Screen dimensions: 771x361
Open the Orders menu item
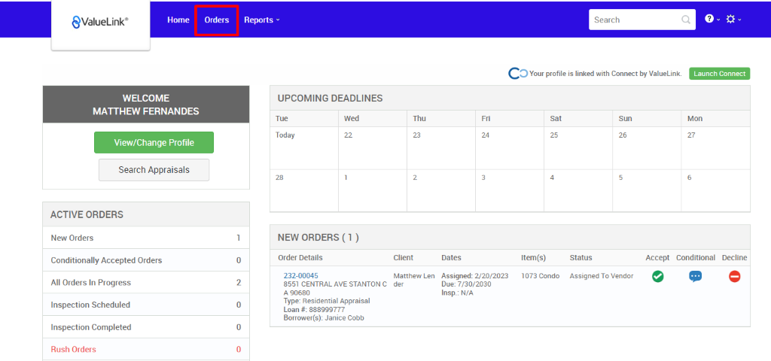(217, 20)
